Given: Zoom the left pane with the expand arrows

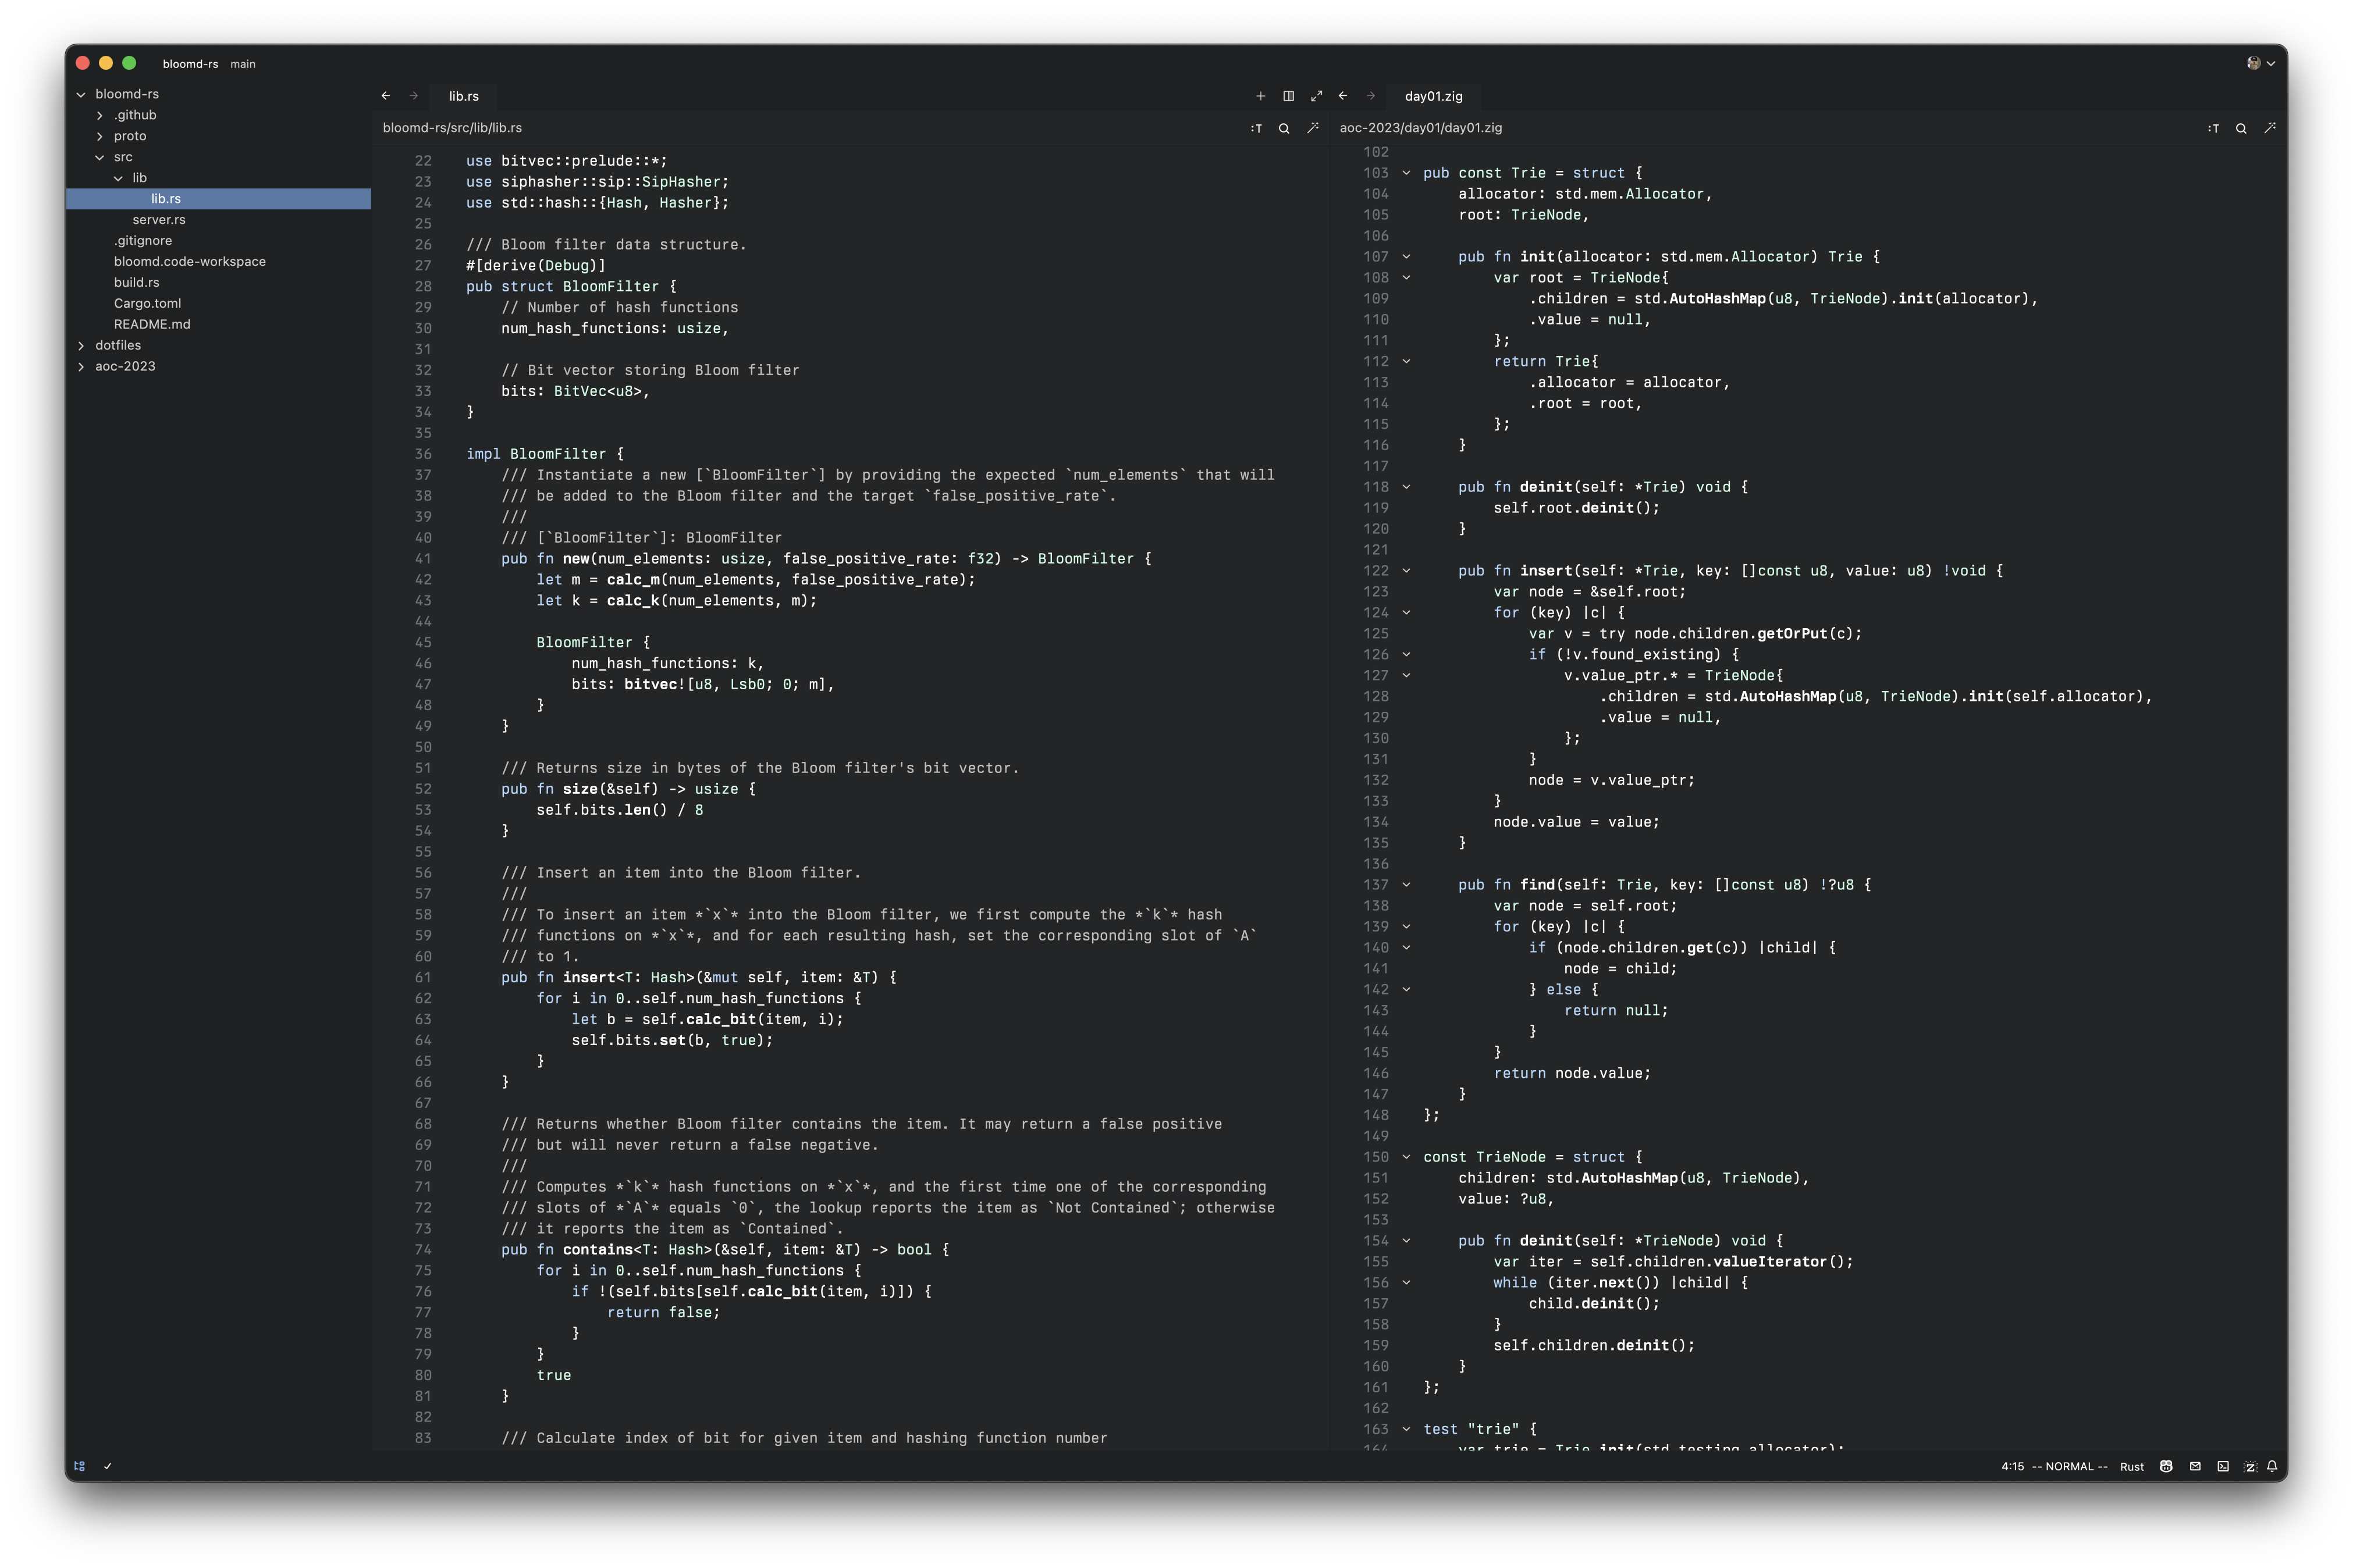Looking at the screenshot, I should pyautogui.click(x=1317, y=96).
